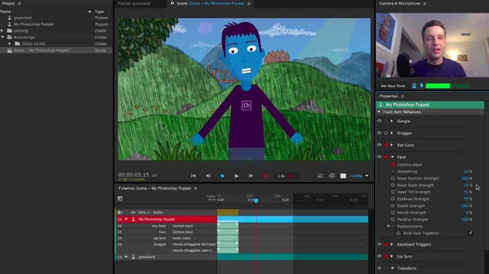Hide My Photoshop Puppet track with the eye
The width and height of the screenshot is (489, 274).
[x=119, y=219]
